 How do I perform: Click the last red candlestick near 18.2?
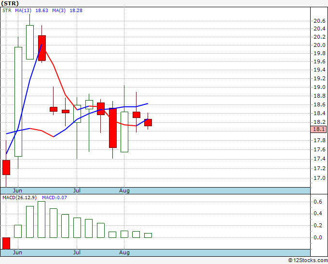(148, 122)
